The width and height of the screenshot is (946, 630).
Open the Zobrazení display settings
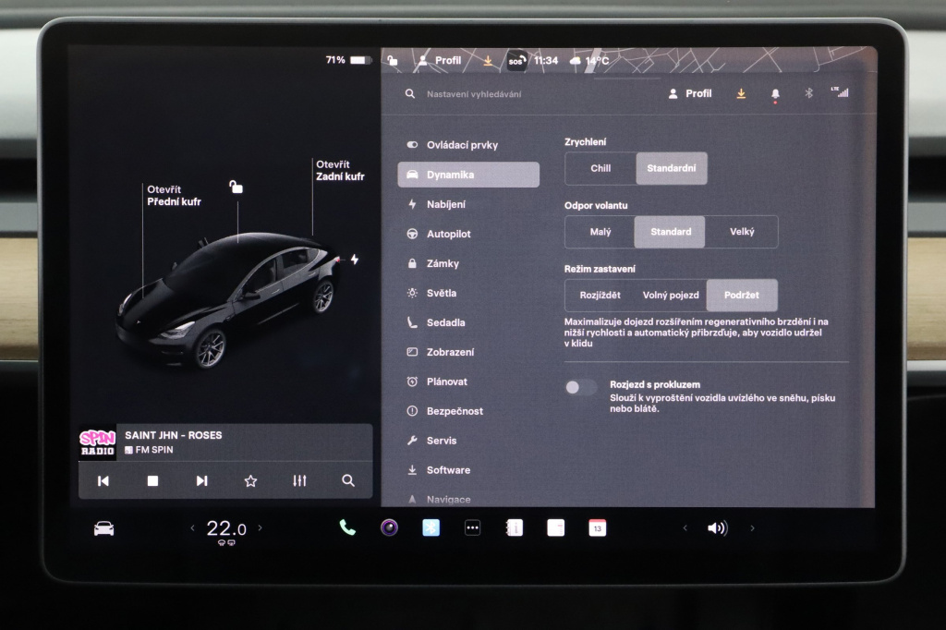455,352
